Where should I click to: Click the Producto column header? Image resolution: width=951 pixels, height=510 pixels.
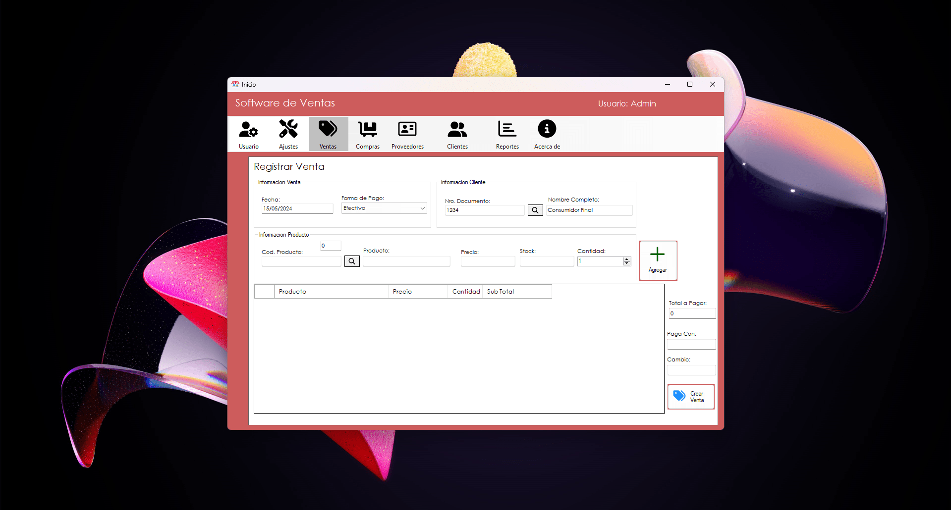[331, 292]
